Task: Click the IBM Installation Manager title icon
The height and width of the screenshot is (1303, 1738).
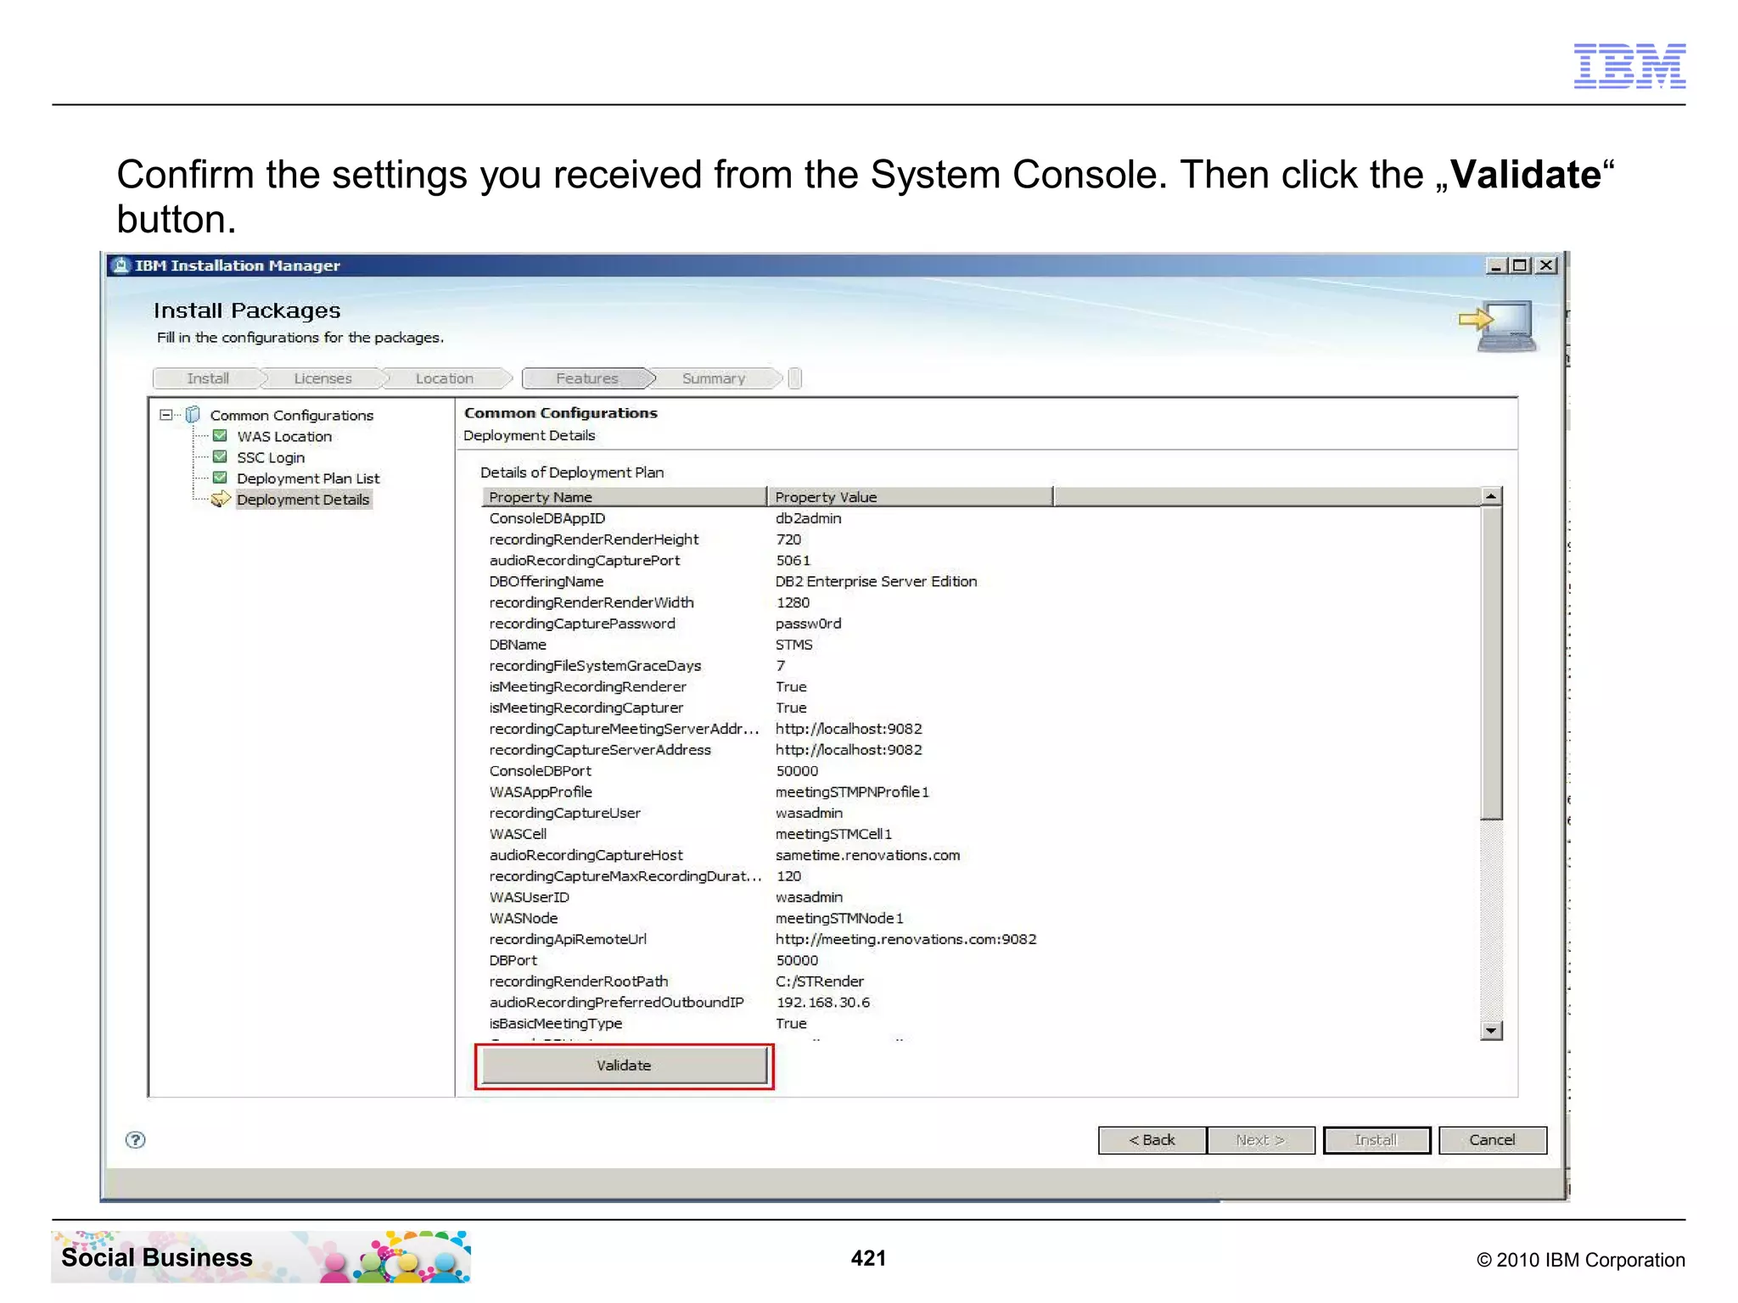Action: pos(121,266)
